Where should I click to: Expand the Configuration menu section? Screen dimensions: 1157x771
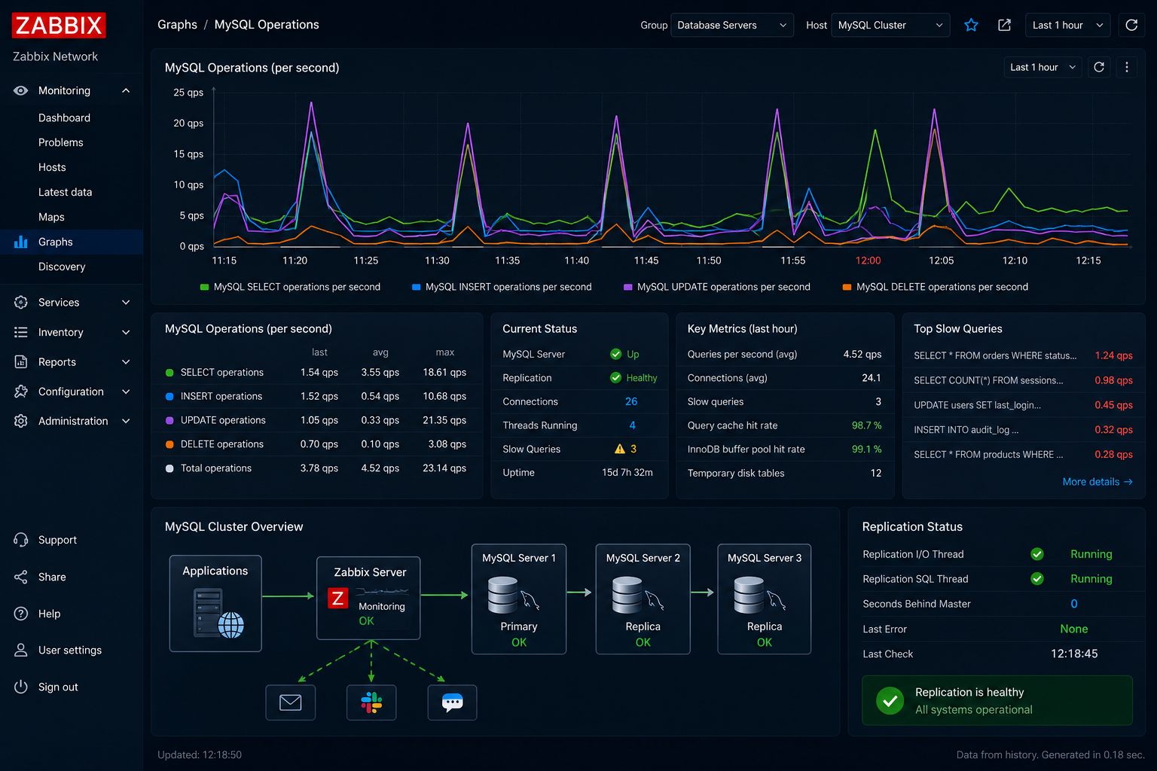126,392
